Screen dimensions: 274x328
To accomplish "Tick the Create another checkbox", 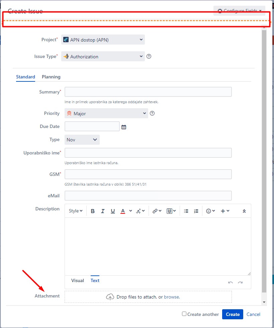I will click(184, 314).
